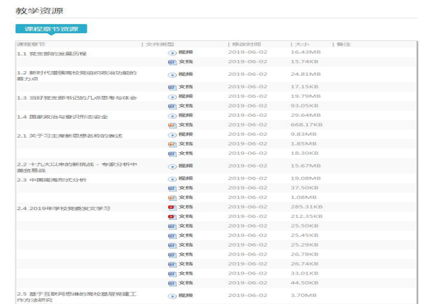Click the 修改时间 column header
This screenshot has height=304, width=426.
click(245, 44)
